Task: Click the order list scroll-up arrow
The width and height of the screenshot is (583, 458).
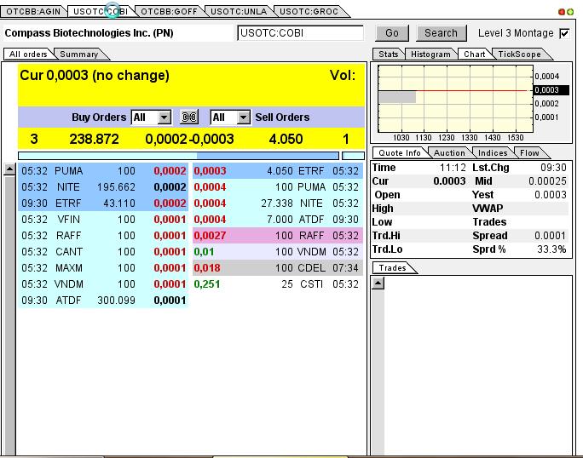Action: pos(9,169)
